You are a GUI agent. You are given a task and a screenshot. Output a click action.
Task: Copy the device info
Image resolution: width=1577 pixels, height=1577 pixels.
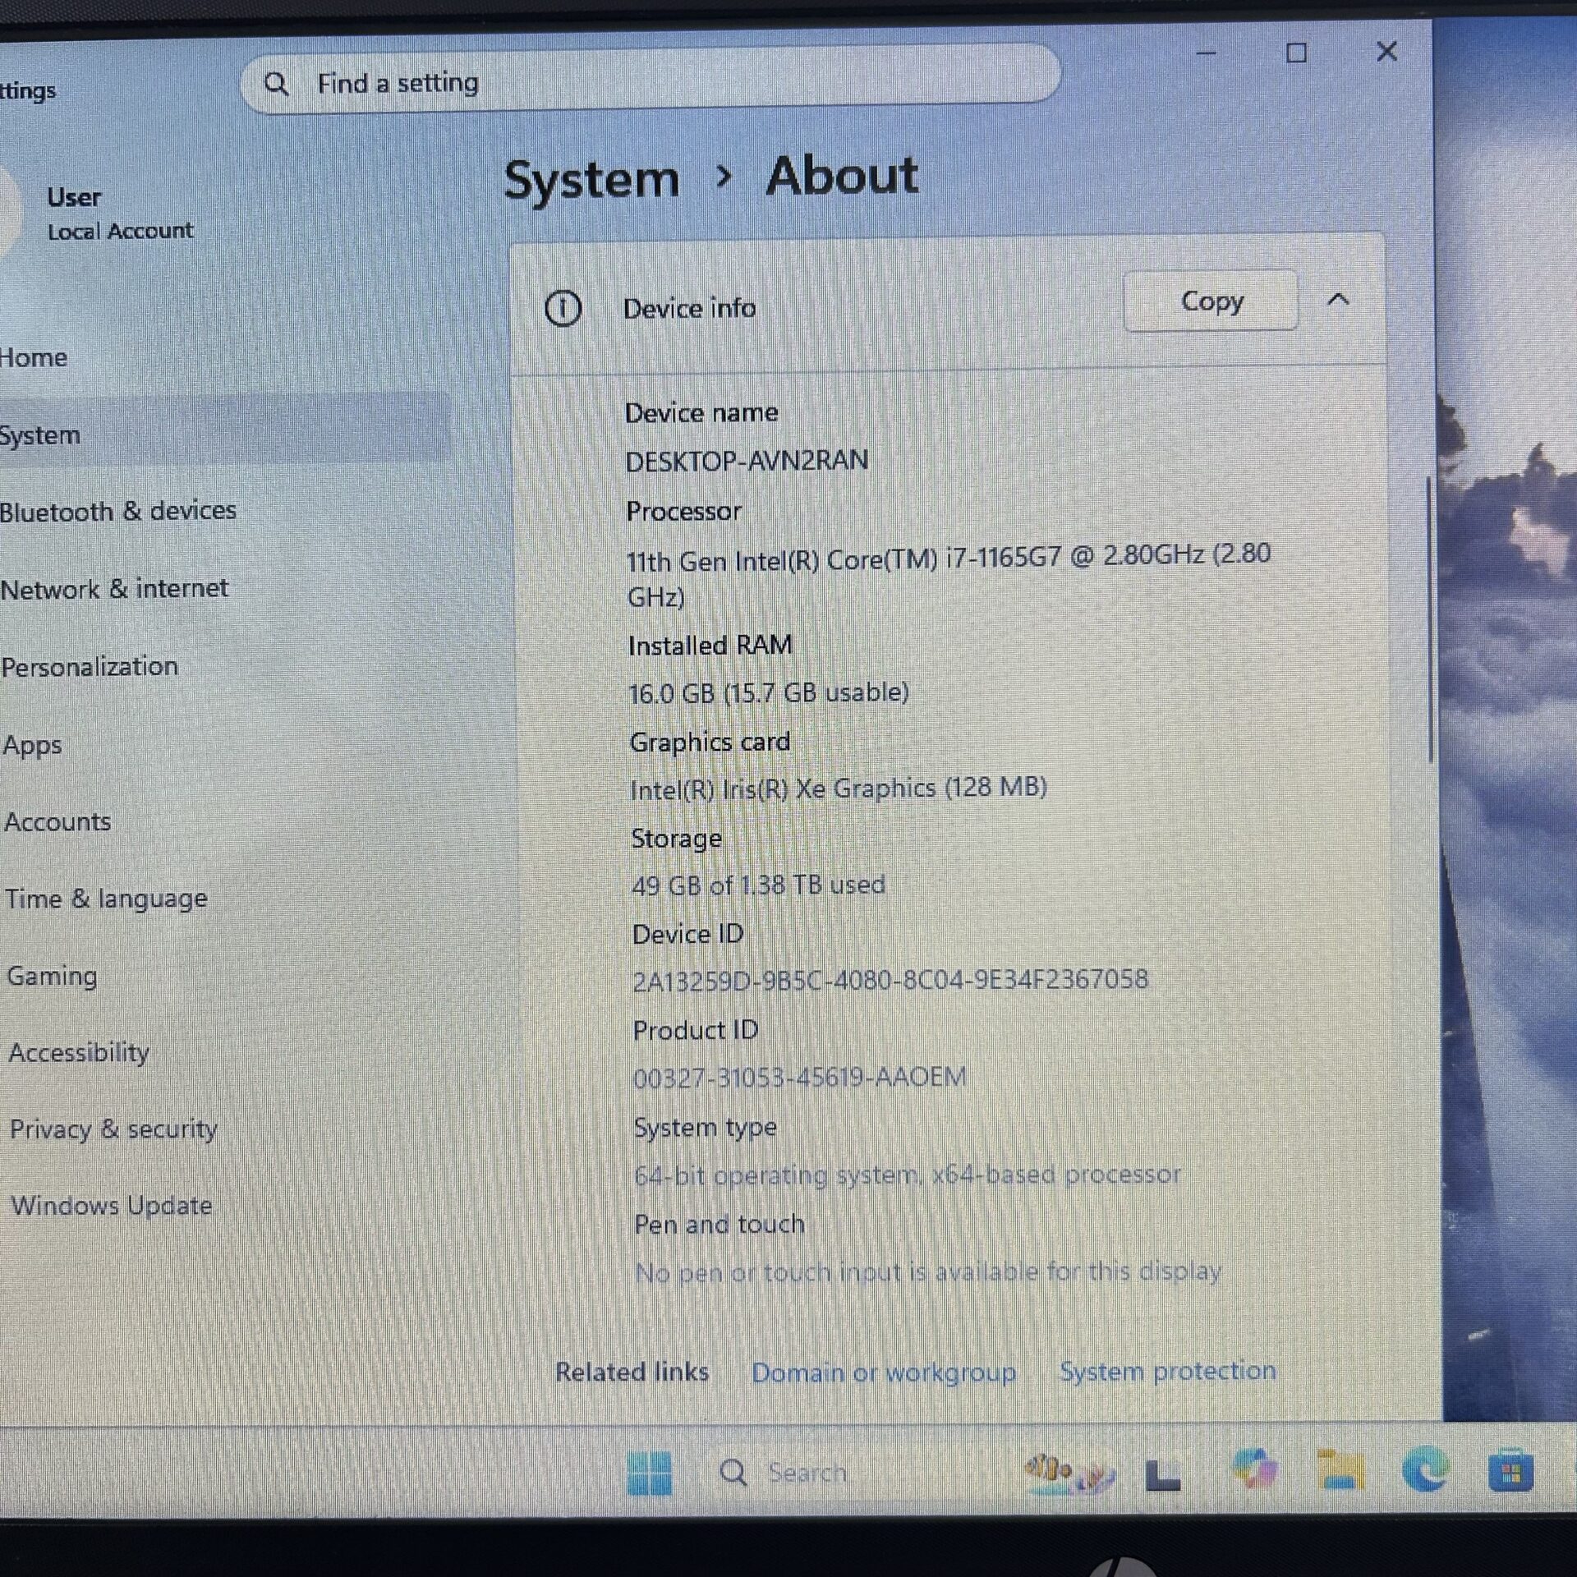1211,301
